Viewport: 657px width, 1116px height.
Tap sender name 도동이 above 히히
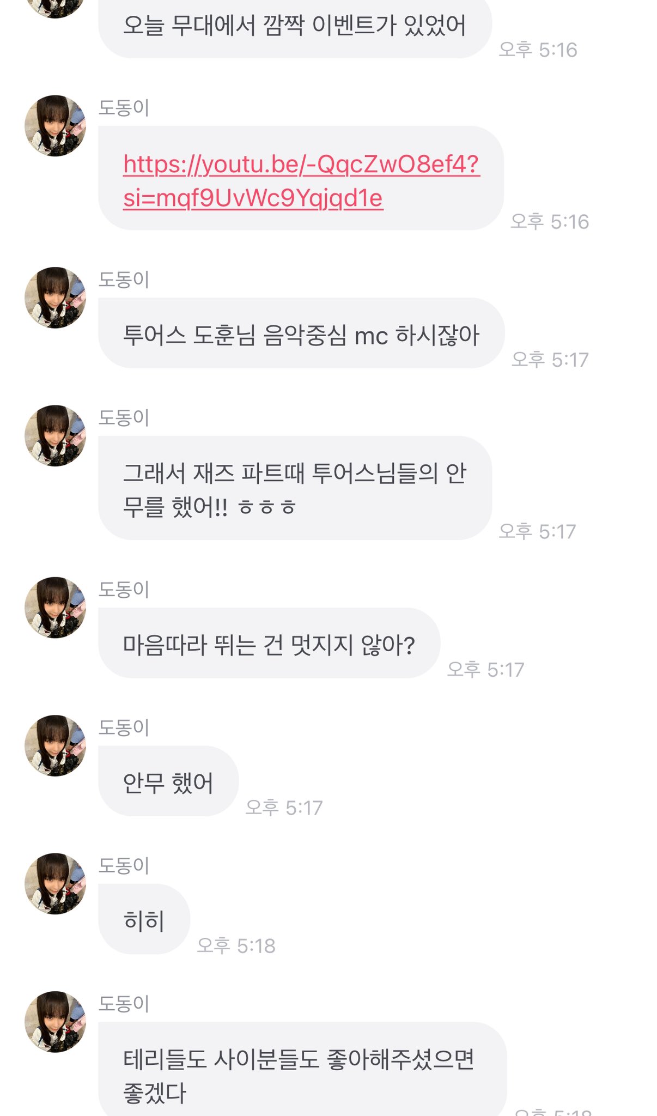coord(124,865)
